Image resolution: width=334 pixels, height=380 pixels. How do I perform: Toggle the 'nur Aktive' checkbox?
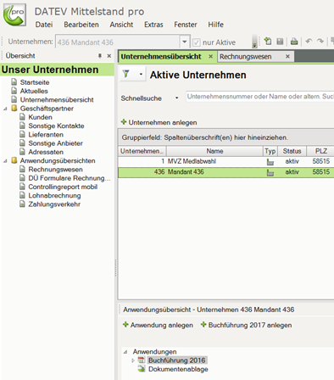[197, 42]
